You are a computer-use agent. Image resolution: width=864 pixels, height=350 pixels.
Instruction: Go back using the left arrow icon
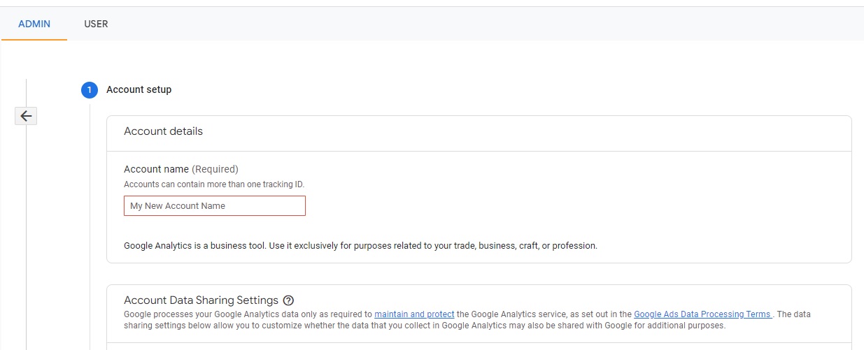pyautogui.click(x=26, y=116)
